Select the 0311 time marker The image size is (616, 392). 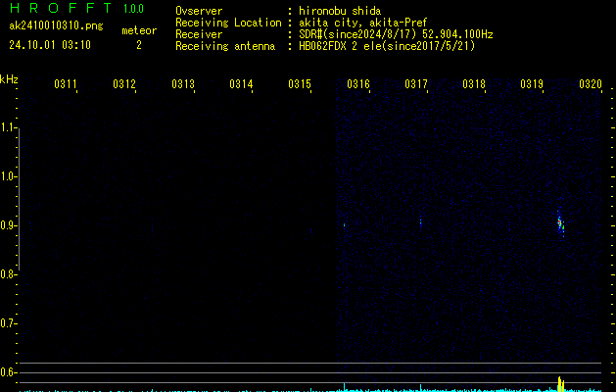coord(66,85)
